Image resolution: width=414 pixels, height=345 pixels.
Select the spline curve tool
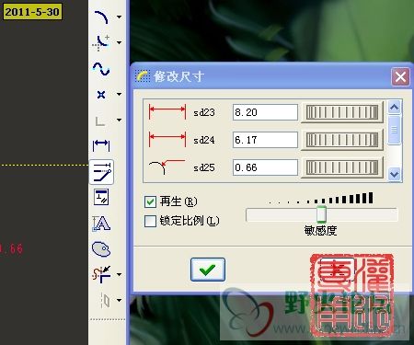coord(101,69)
